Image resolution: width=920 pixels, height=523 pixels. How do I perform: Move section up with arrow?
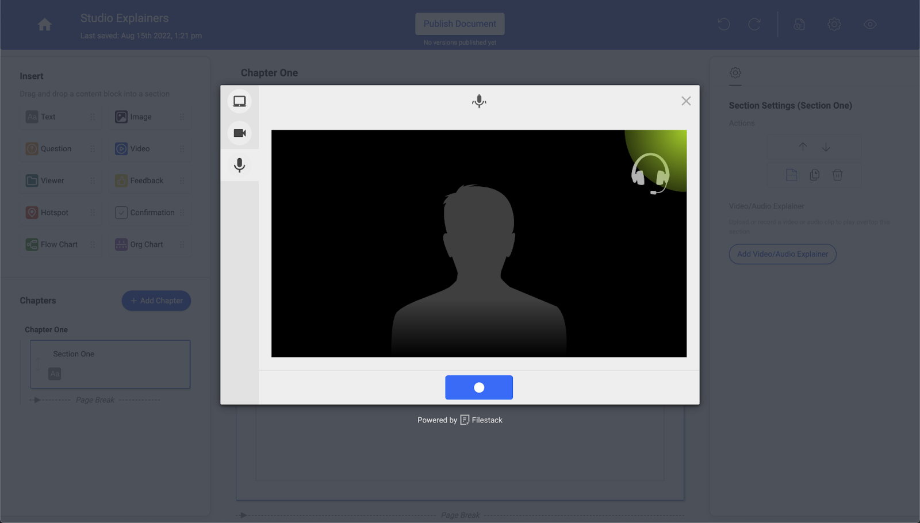(803, 147)
